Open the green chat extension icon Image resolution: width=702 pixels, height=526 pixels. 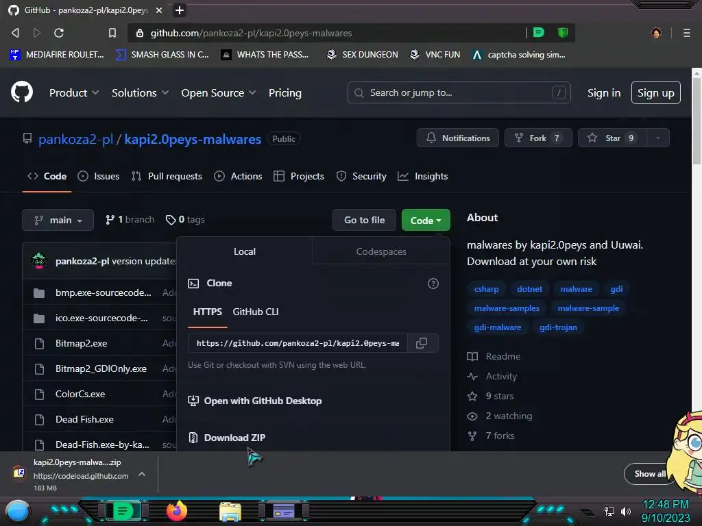(x=539, y=33)
